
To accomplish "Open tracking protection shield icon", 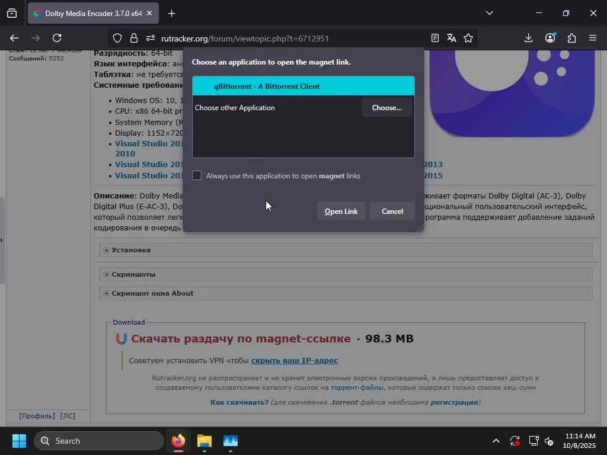I will click(x=117, y=38).
